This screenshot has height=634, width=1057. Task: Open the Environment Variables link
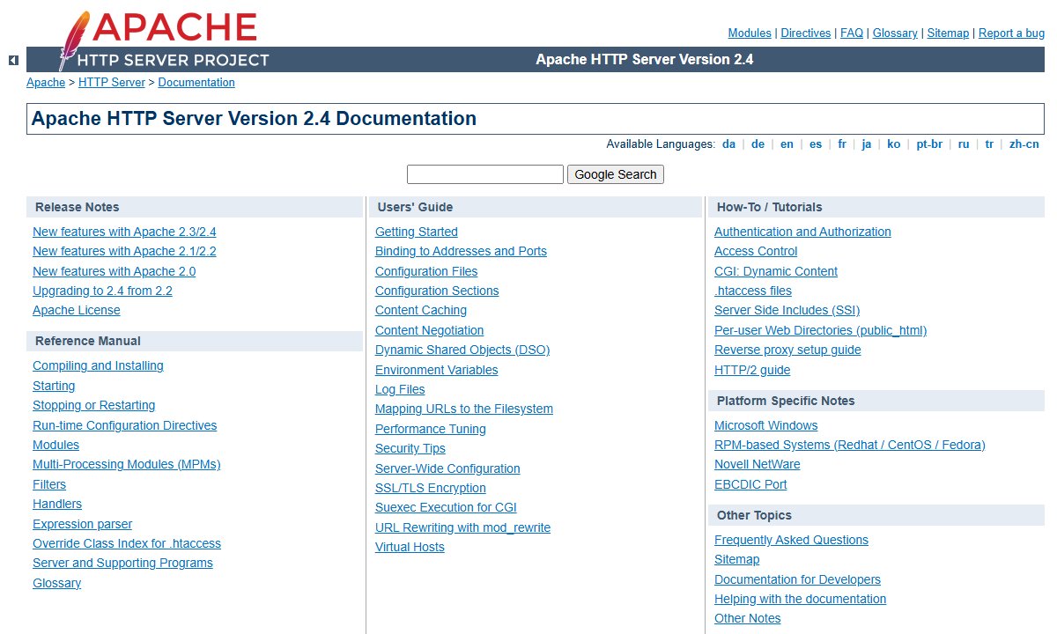437,371
